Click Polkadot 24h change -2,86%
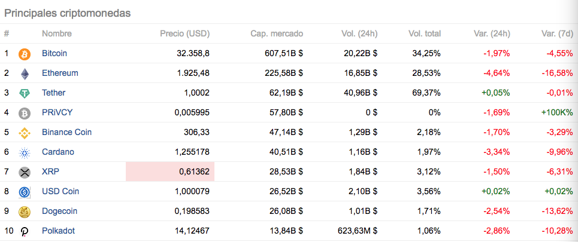This screenshot has width=578, height=242. (497, 231)
